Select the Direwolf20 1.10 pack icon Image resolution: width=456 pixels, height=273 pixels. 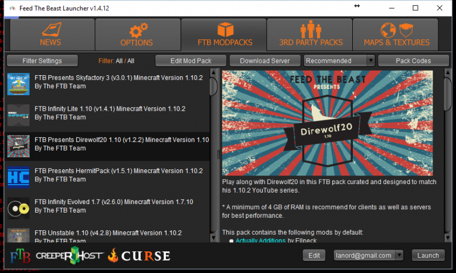[x=18, y=146]
